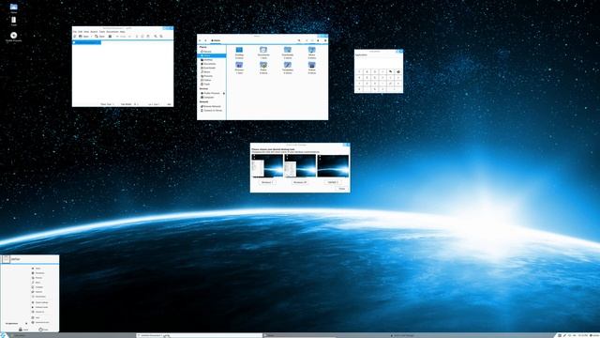Choose Windows XP look button

(x=300, y=182)
